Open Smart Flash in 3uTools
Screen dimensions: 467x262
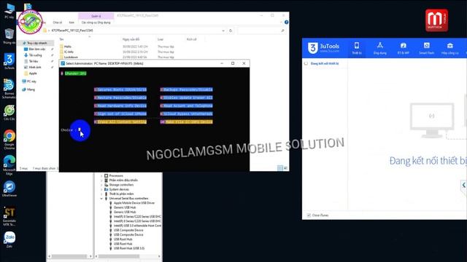(x=426, y=48)
